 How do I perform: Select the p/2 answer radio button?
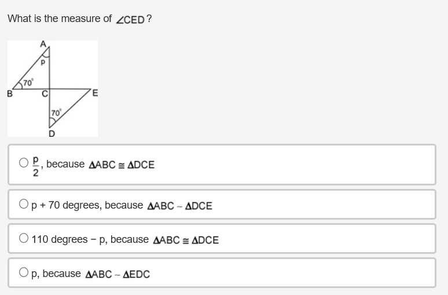[24, 163]
